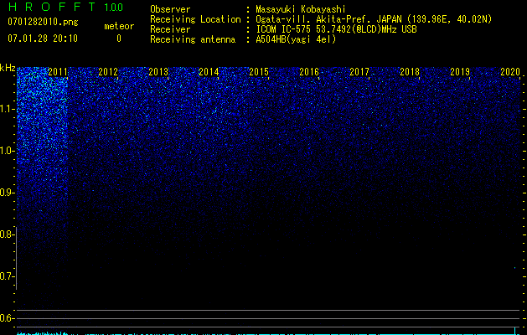527x335 pixels.
Task: Click the Observer label
Action: 170,9
